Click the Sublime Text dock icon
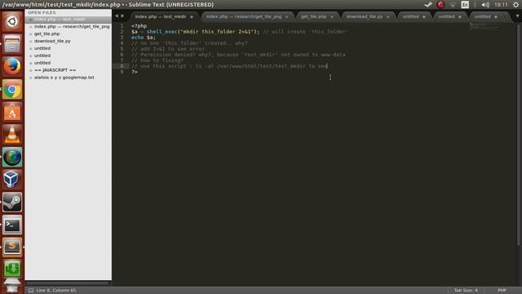 (x=12, y=247)
